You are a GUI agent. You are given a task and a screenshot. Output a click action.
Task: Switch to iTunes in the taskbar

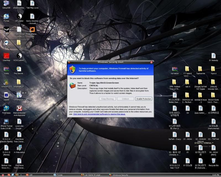[x=58, y=175]
